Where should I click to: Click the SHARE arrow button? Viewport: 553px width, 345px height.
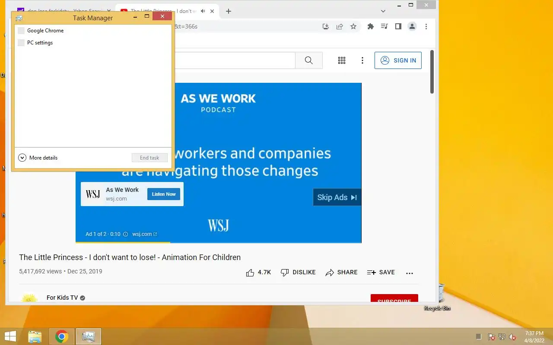pos(341,273)
